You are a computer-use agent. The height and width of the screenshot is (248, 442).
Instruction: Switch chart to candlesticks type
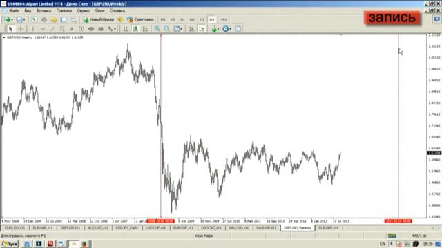(x=135, y=29)
